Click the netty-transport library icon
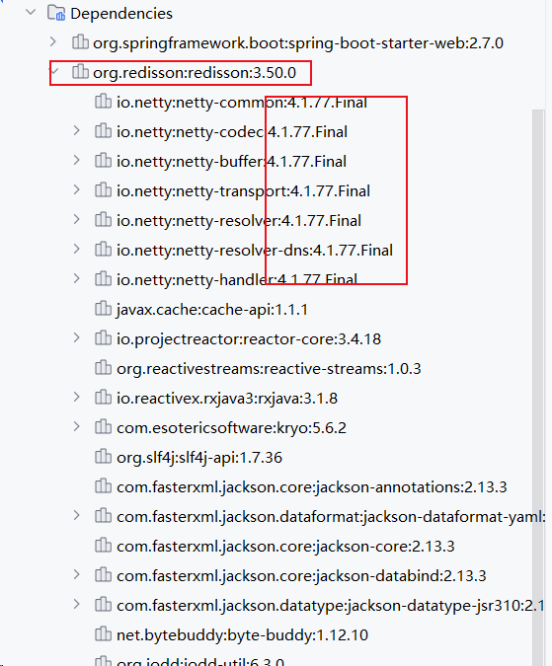Image resolution: width=552 pixels, height=666 pixels. 103,189
